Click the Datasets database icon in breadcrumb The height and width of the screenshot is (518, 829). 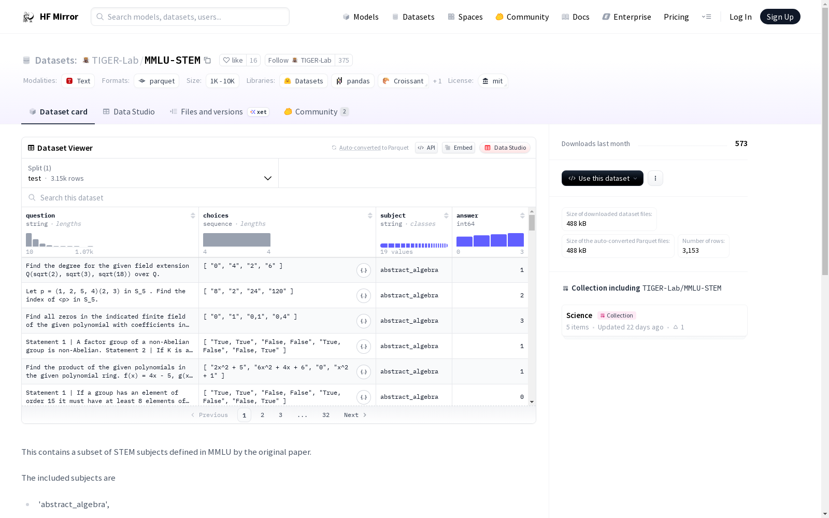coord(26,61)
